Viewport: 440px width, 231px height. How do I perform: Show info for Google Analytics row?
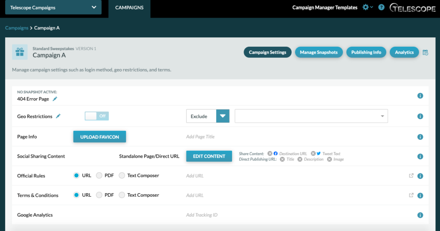pos(420,215)
